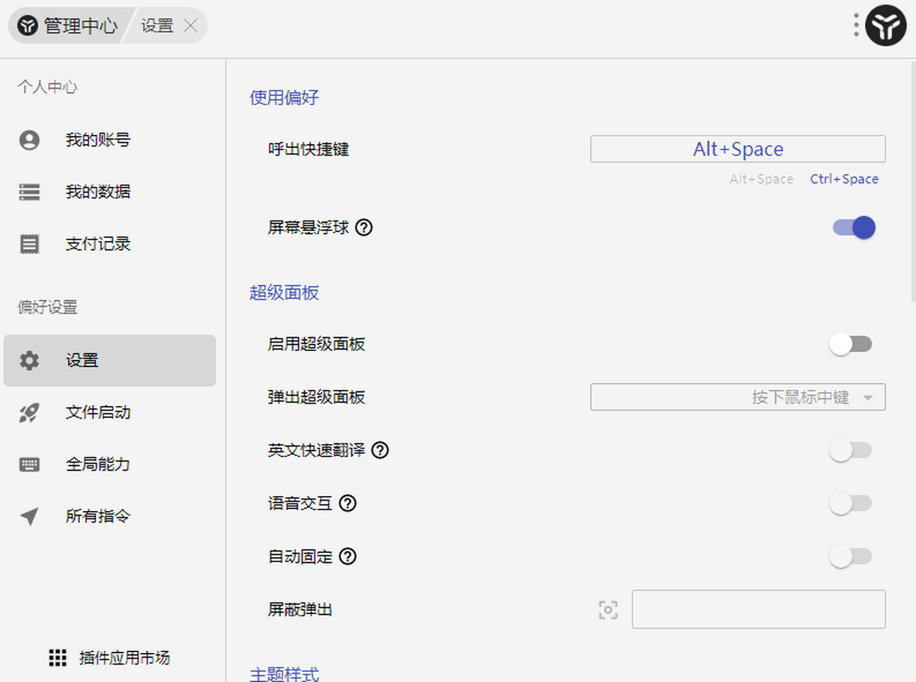Switch to the 设置 tab

click(x=157, y=25)
